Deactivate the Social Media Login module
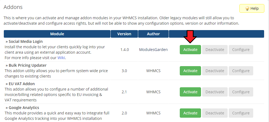Image resolution: width=269 pixels, height=122 pixels. pyautogui.click(x=215, y=50)
